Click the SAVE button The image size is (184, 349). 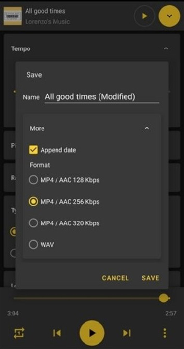(x=151, y=278)
